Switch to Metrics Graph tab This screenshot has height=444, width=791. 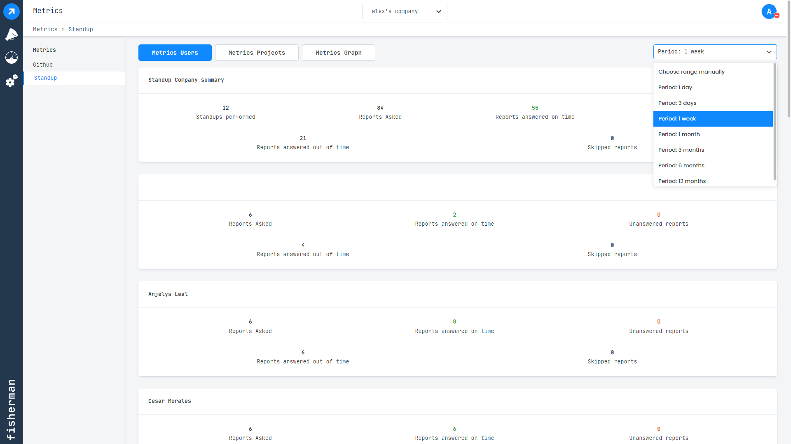pos(338,53)
